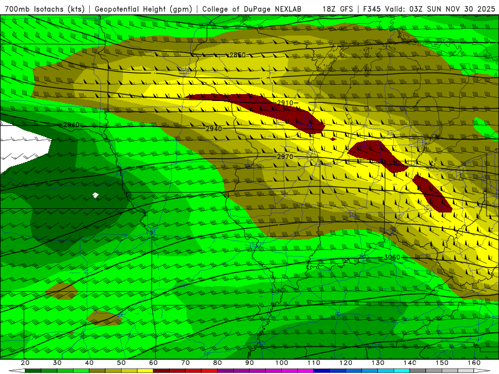Click the '130' tick label on color bar

click(x=378, y=363)
